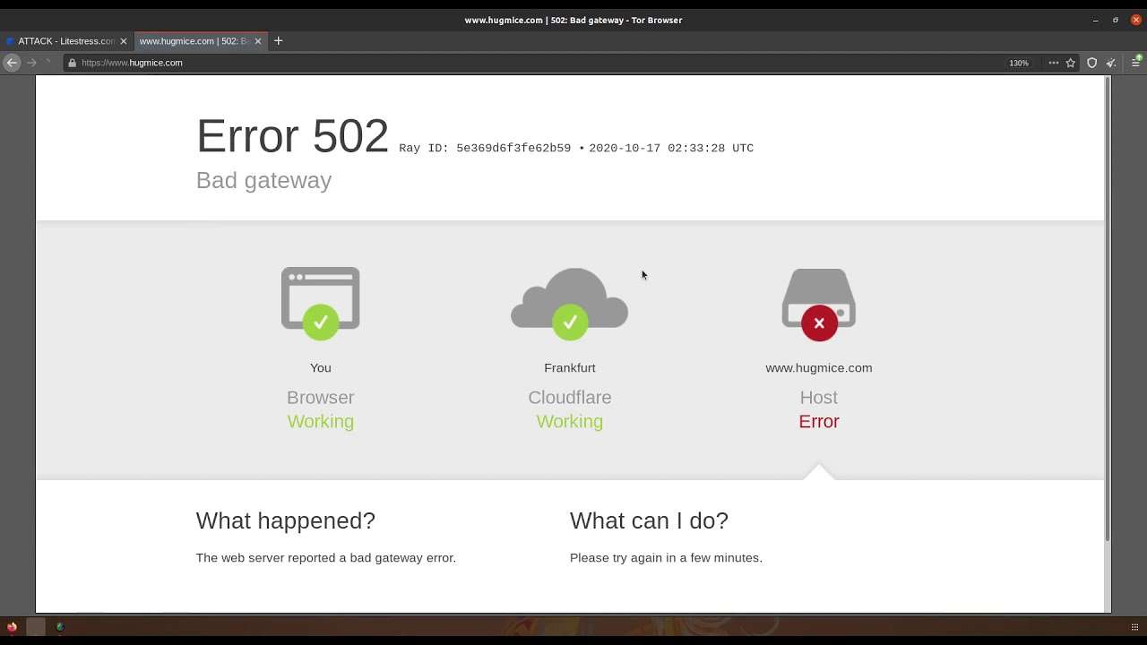Click the Tor Browser taskbar icon
This screenshot has width=1147, height=645.
pyautogui.click(x=12, y=627)
